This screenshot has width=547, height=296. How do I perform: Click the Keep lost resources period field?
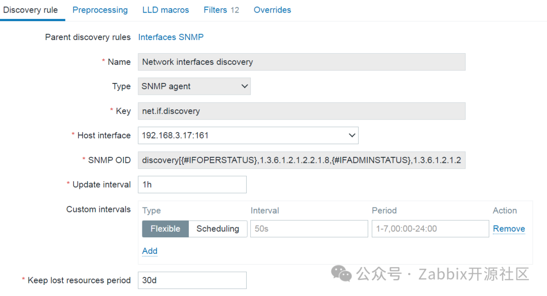pos(192,280)
